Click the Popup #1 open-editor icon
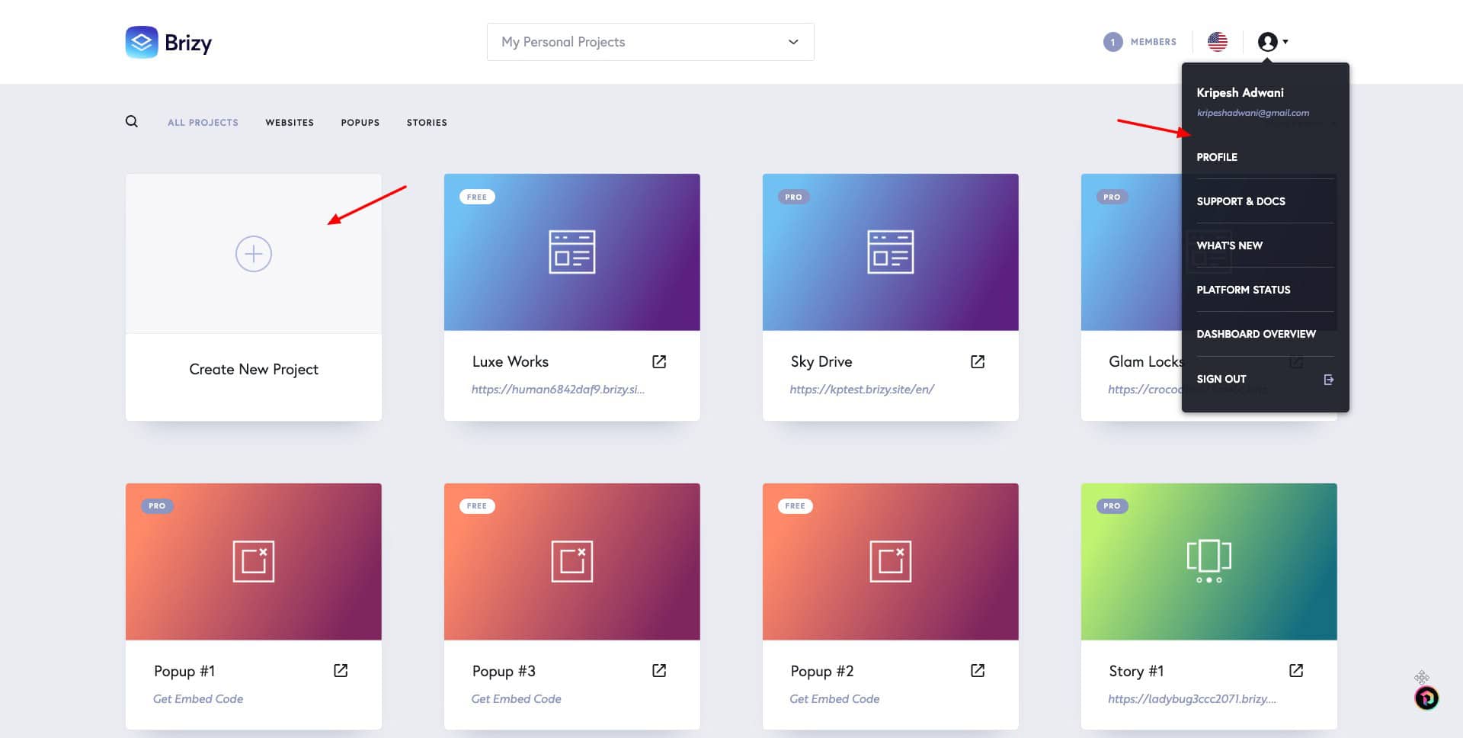 tap(341, 671)
